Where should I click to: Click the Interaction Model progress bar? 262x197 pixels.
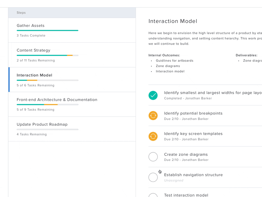tap(47, 80)
